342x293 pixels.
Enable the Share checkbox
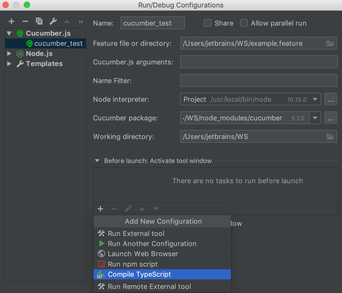tap(207, 23)
